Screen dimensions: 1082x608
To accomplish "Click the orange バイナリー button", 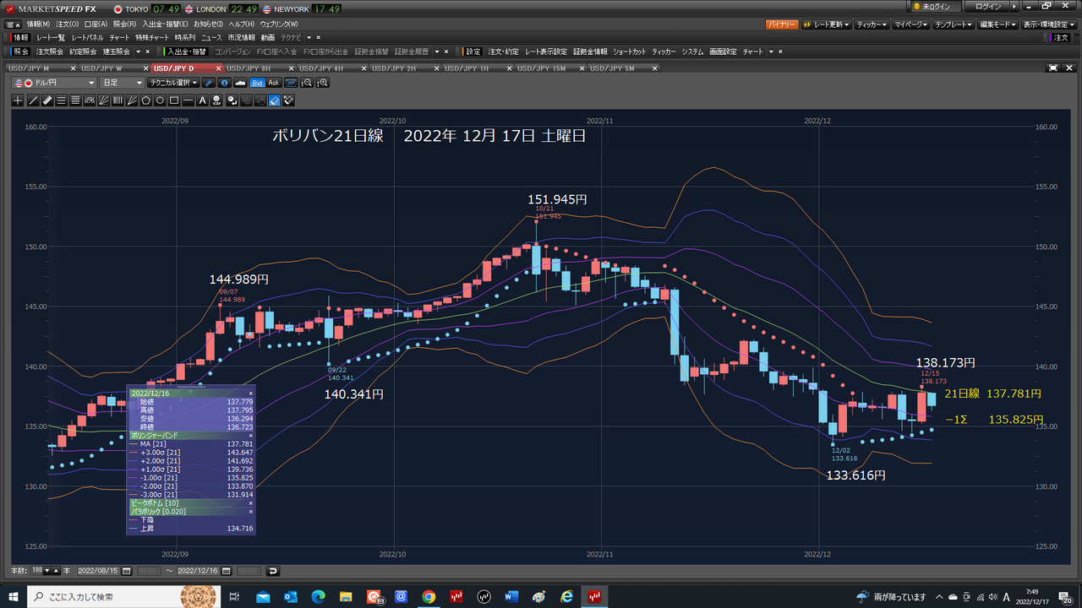I will coord(782,24).
